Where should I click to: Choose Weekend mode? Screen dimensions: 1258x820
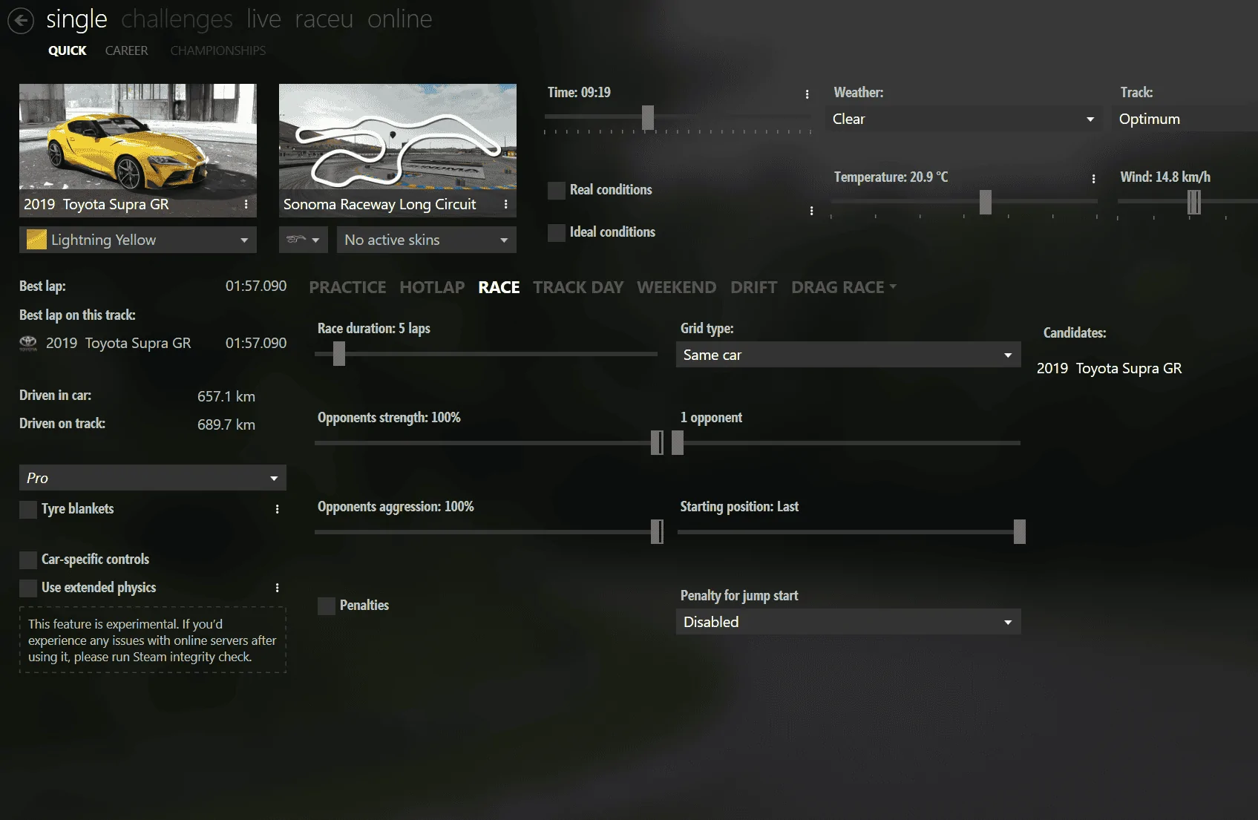[x=677, y=287]
